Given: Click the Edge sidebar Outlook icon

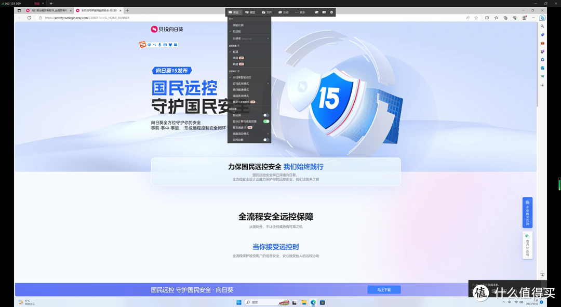Looking at the screenshot, I should coord(542,68).
